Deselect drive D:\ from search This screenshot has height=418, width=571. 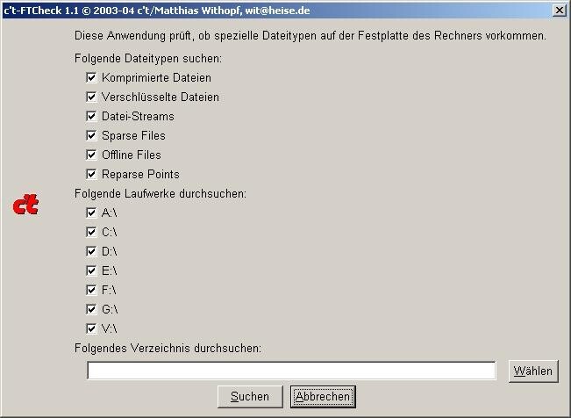[x=91, y=252]
